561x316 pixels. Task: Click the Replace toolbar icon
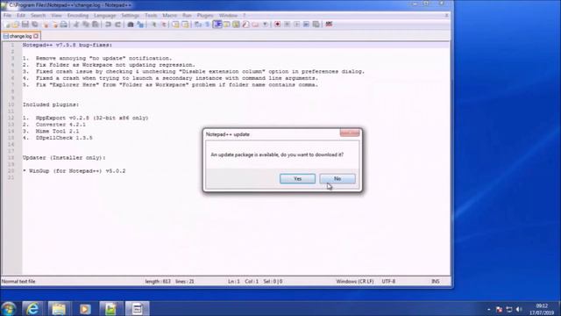(140, 25)
